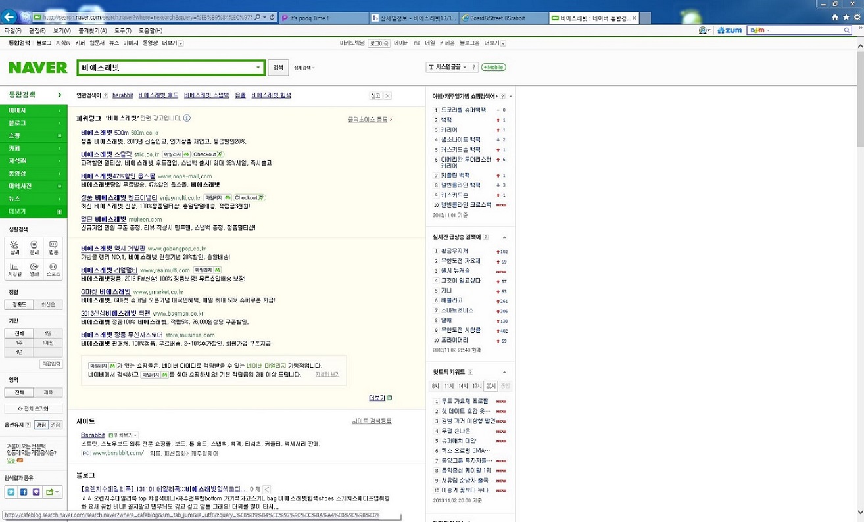864x522 pixels.
Task: Expand the 상세검색 options
Action: coord(304,68)
